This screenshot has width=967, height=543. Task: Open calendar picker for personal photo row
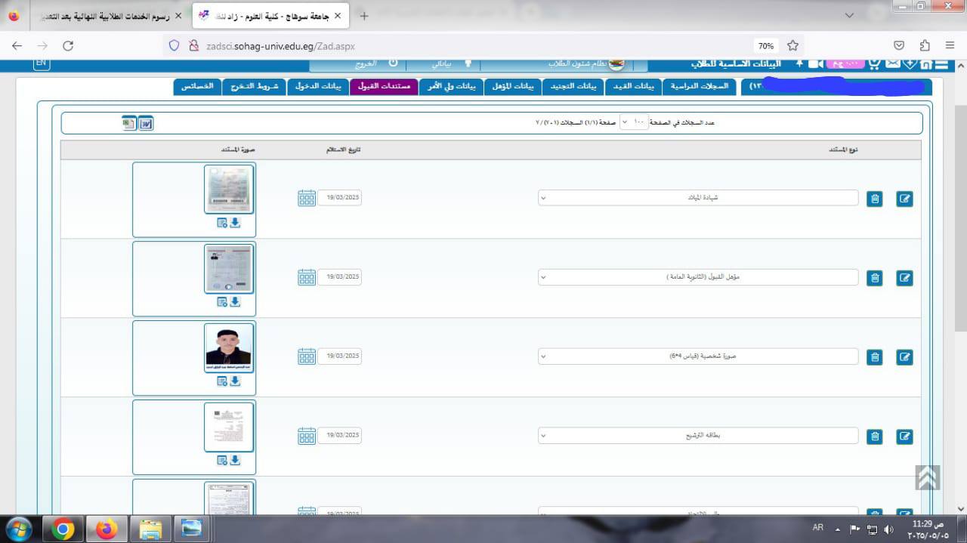[x=307, y=356]
